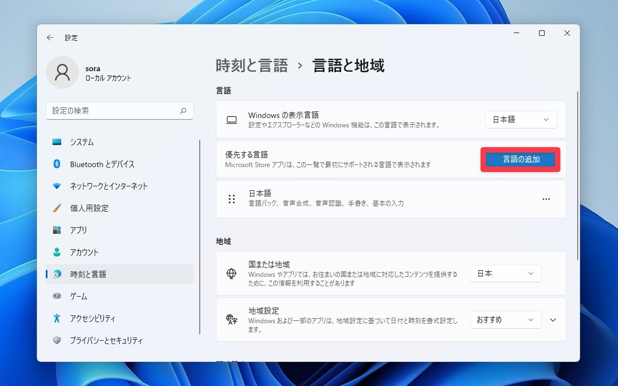Screen dimensions: 618x386
Task: Click the 地域 section heading
Action: [x=223, y=241]
